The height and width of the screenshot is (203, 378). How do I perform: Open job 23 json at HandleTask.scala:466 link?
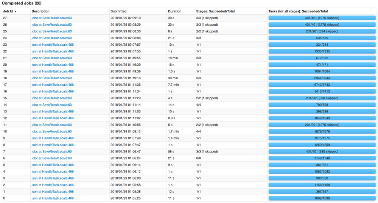tap(53, 45)
